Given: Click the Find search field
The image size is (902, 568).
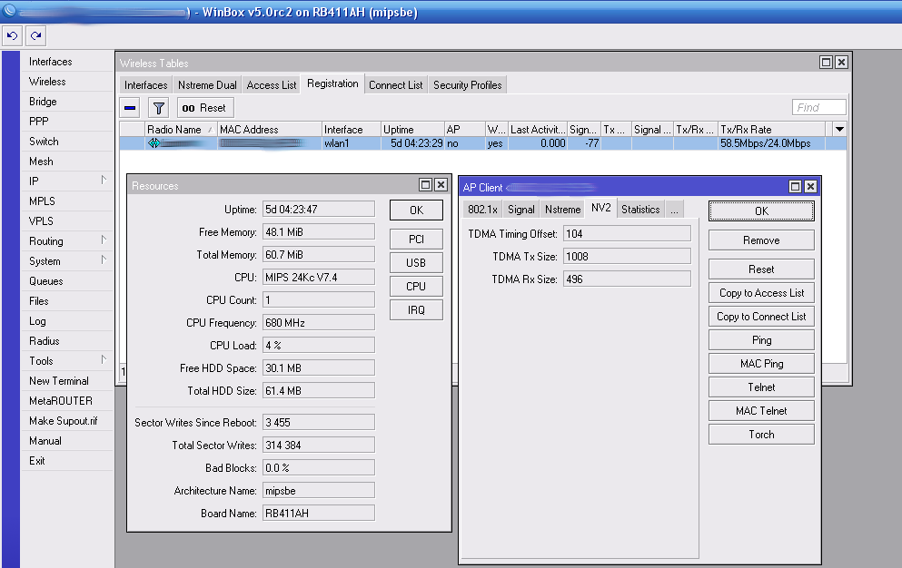Looking at the screenshot, I should (x=818, y=108).
